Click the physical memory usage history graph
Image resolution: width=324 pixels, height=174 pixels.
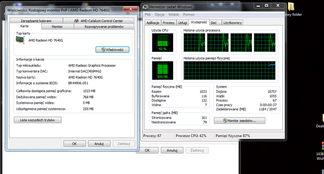coord(230,70)
